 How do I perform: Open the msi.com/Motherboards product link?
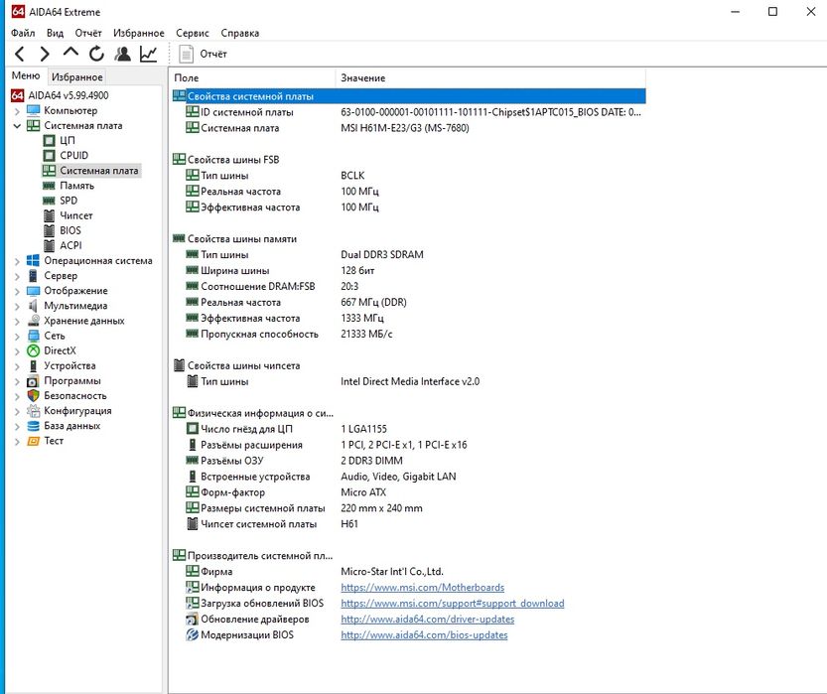423,588
